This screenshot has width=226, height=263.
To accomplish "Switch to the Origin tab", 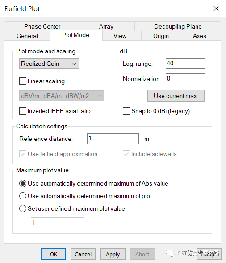I will coord(161,36).
